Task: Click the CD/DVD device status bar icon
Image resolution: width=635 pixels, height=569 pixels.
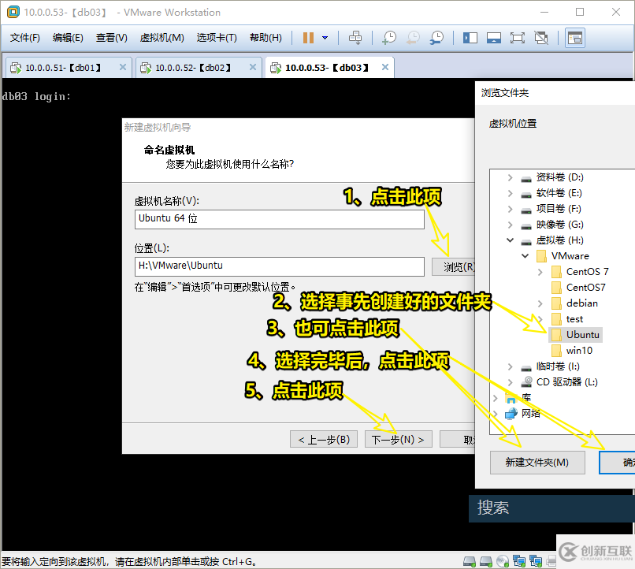Action: tap(502, 561)
